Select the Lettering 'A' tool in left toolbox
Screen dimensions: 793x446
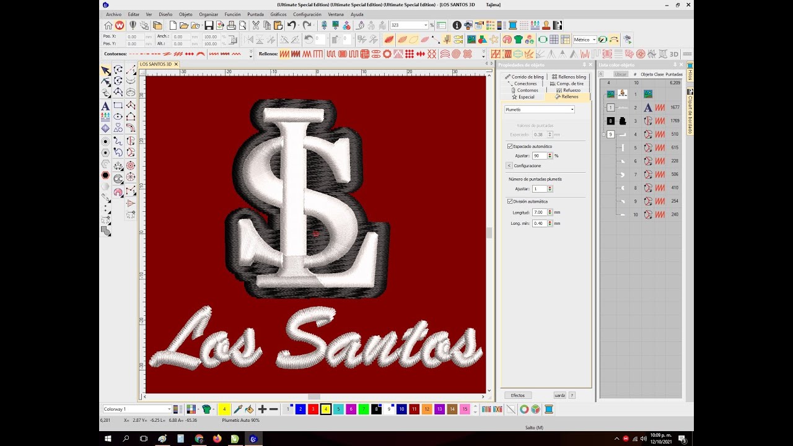coord(105,105)
